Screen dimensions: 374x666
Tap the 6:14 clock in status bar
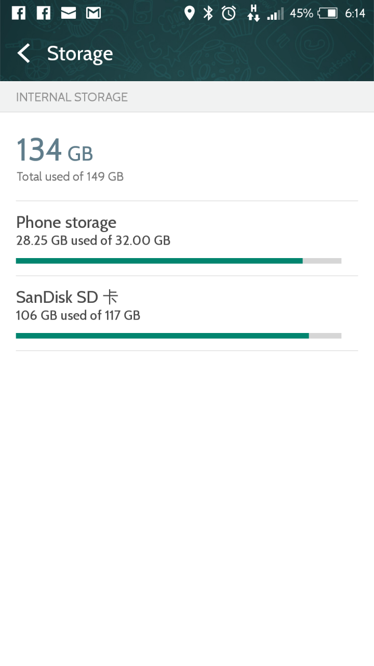pyautogui.click(x=355, y=13)
